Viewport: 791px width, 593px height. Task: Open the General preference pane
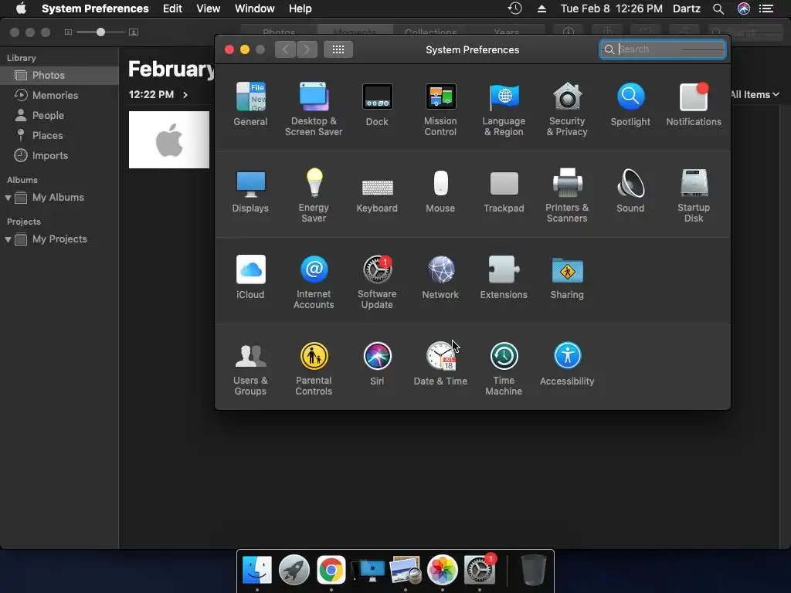(250, 104)
